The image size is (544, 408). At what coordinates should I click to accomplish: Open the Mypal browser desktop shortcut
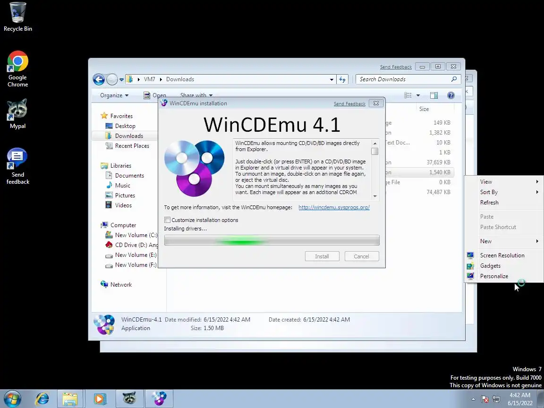pos(17,114)
